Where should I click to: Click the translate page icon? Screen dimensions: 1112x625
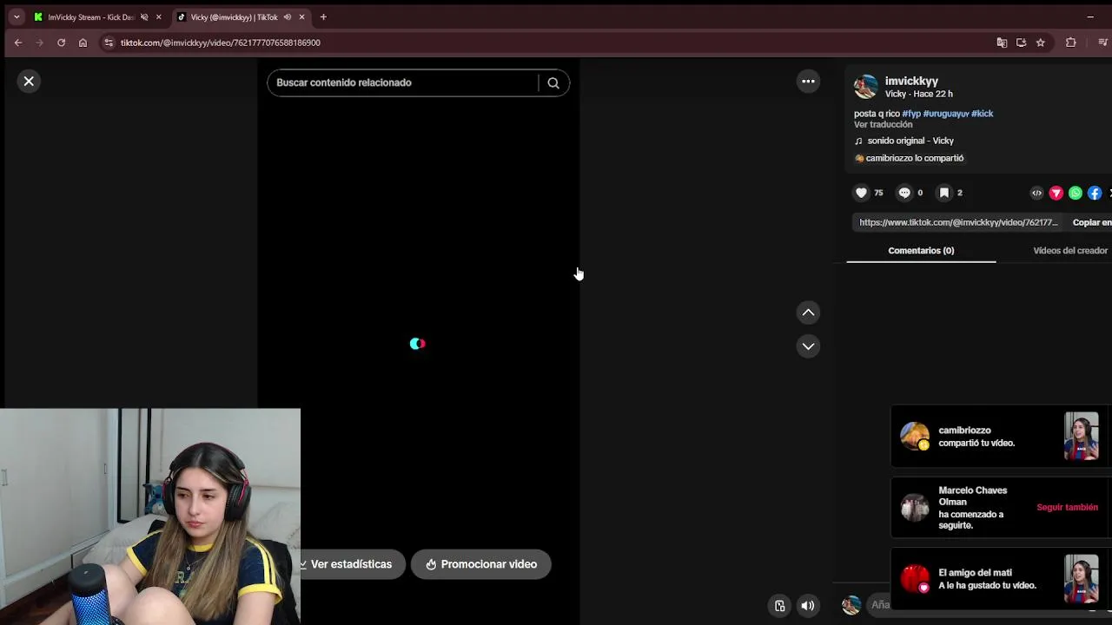click(x=1002, y=43)
